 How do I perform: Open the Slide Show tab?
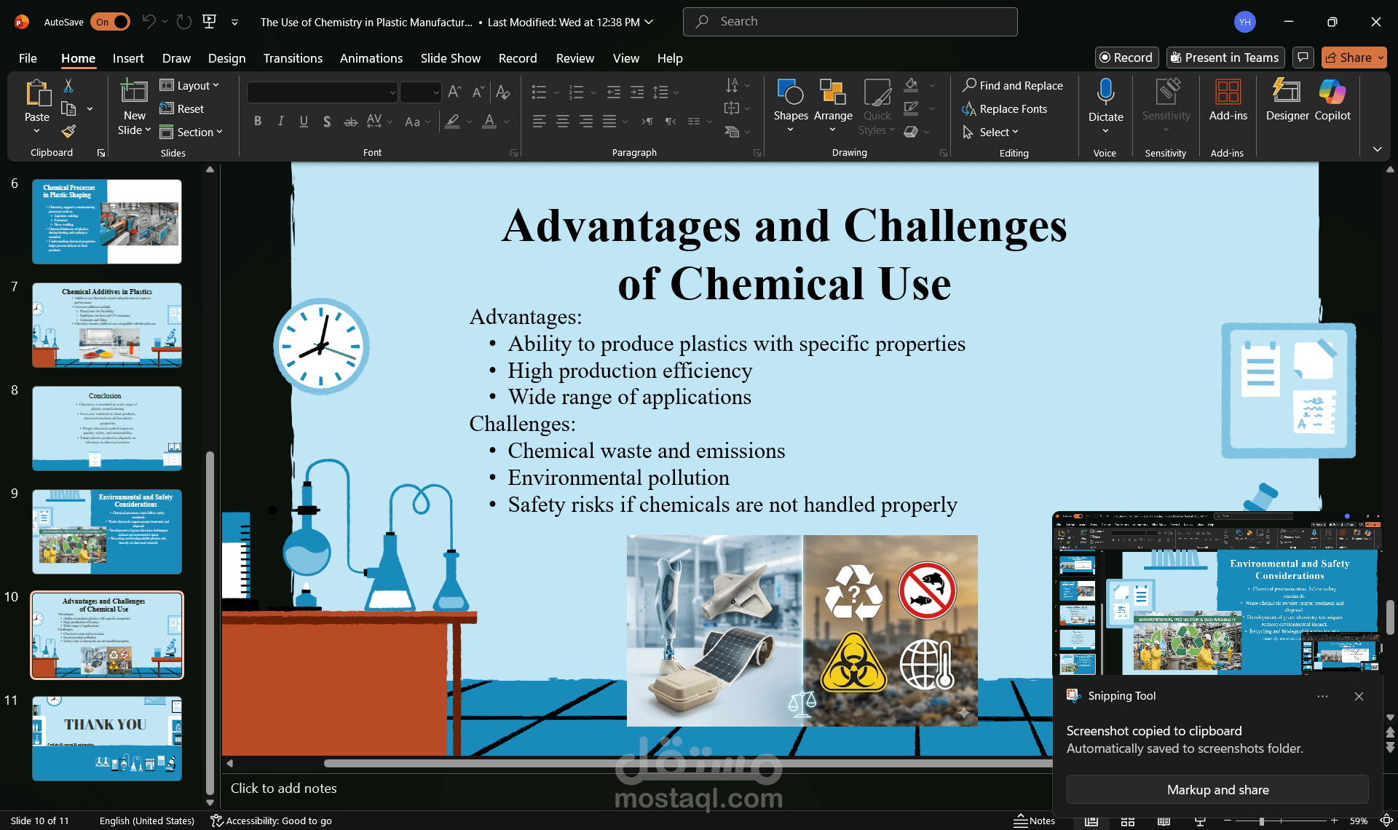450,58
